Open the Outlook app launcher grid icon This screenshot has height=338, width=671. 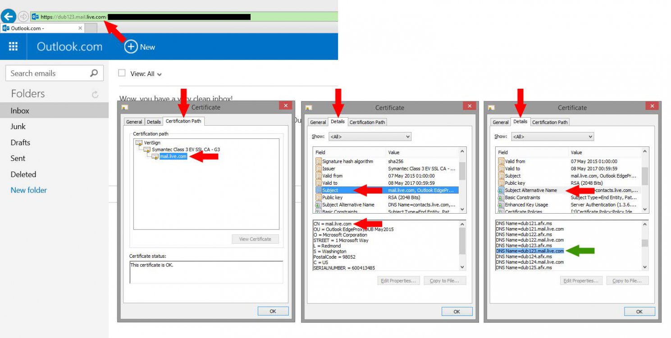tap(13, 46)
